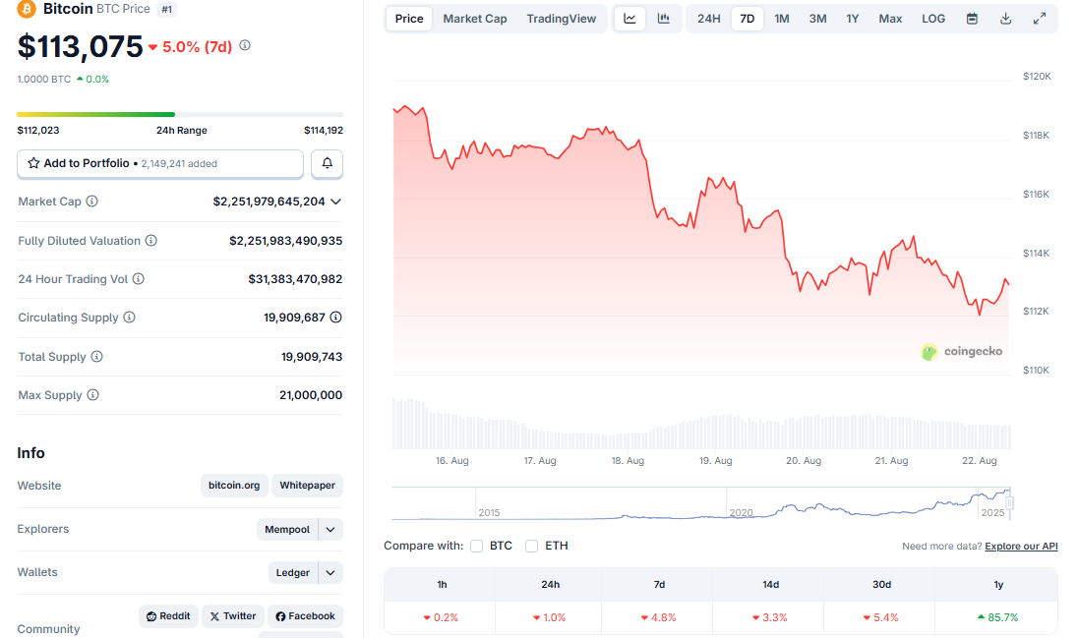The height and width of the screenshot is (638, 1078).
Task: Open the calendar date range picker
Action: point(972,19)
